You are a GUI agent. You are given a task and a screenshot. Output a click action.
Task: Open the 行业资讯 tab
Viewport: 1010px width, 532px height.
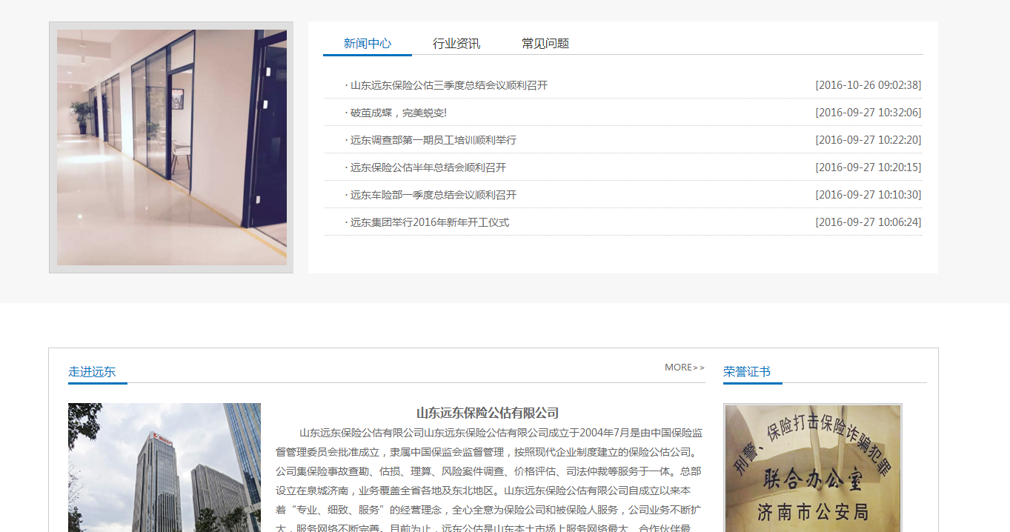point(456,44)
